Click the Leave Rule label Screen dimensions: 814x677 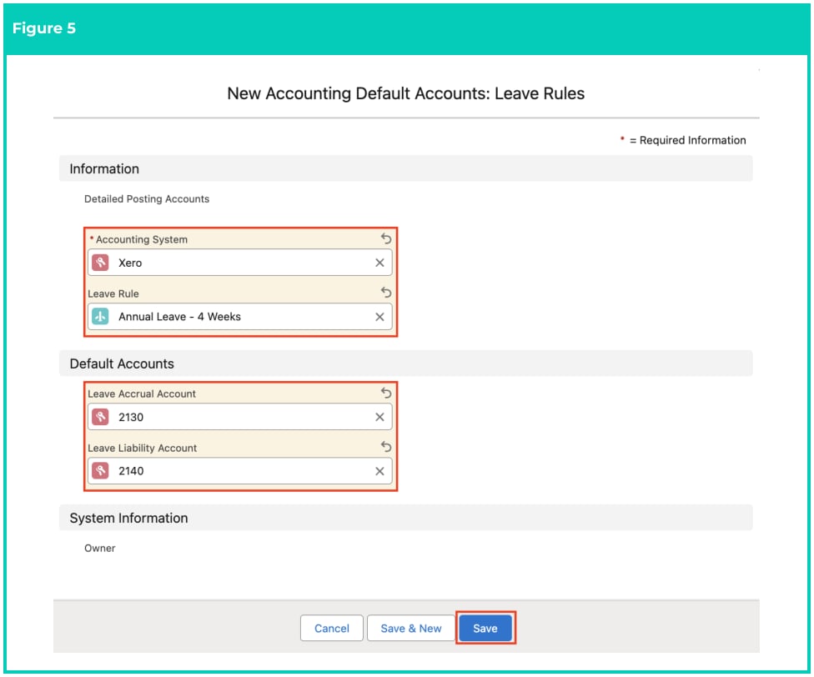[x=113, y=293]
